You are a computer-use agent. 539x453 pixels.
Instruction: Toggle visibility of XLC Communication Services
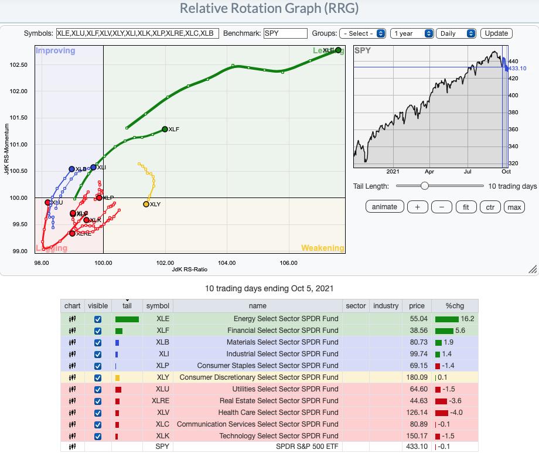[x=98, y=424]
